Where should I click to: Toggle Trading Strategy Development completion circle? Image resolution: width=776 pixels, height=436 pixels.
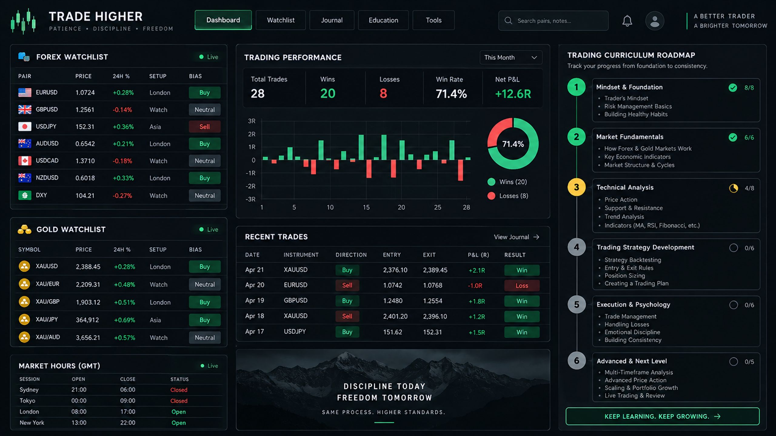click(734, 248)
